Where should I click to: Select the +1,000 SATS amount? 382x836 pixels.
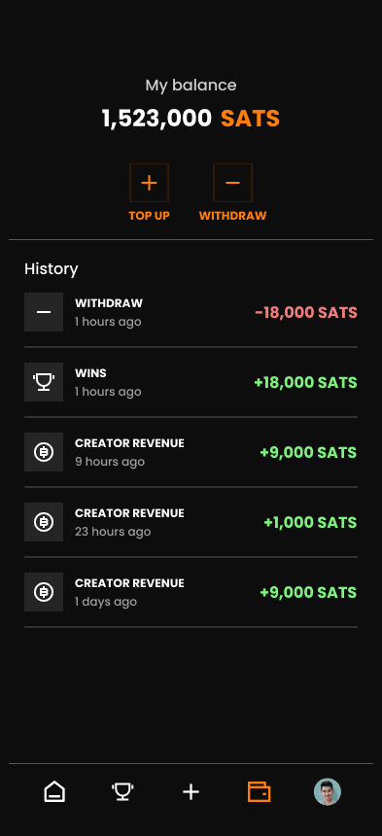point(310,523)
